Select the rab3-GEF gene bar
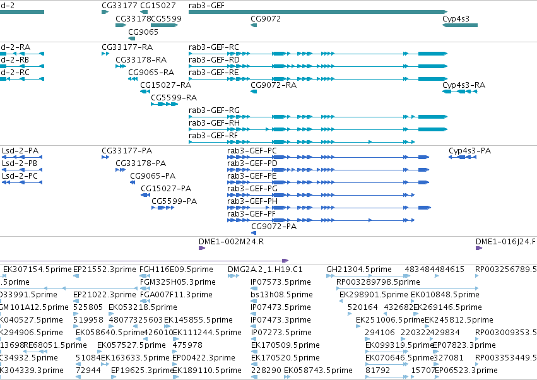Image resolution: width=537 pixels, height=380 pixels. [318, 12]
